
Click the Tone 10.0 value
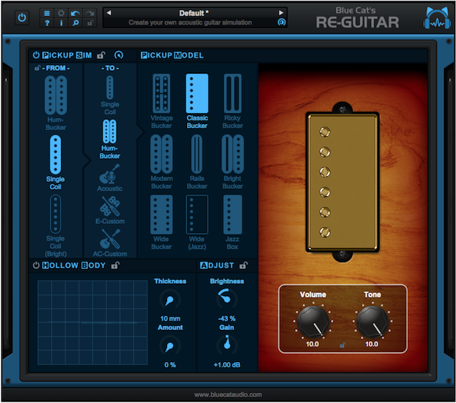[x=372, y=344]
